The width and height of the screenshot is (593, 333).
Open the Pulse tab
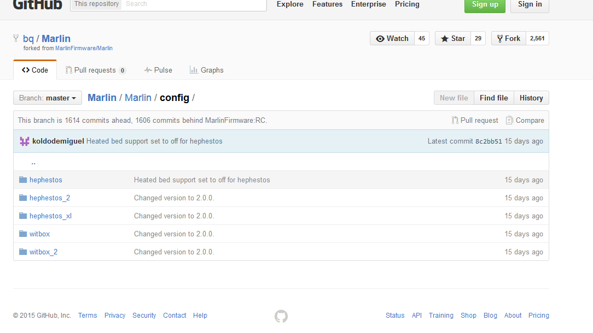pos(158,70)
